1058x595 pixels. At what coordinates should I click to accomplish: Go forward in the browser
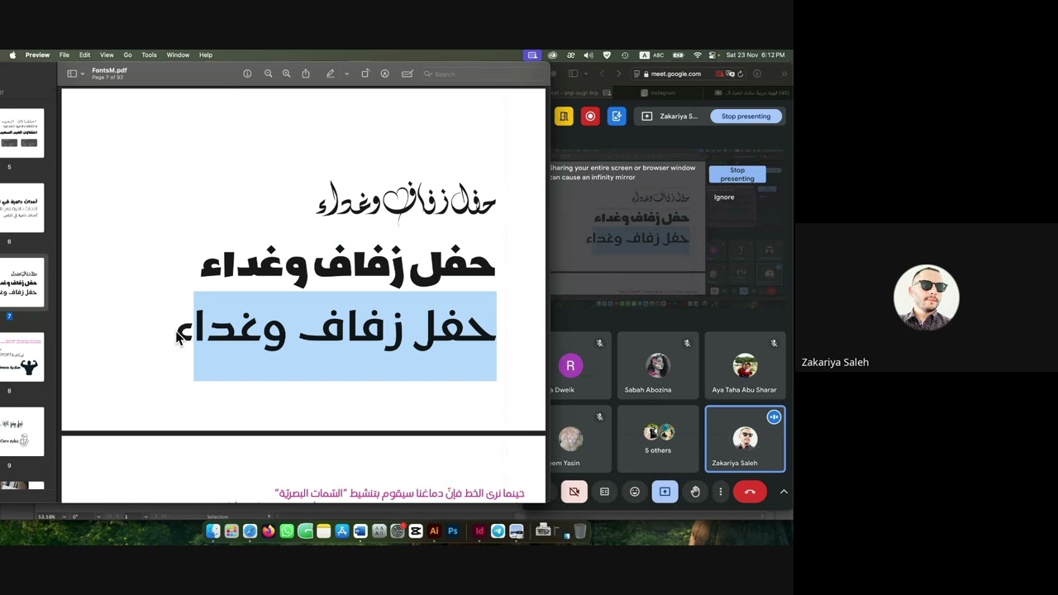click(618, 74)
